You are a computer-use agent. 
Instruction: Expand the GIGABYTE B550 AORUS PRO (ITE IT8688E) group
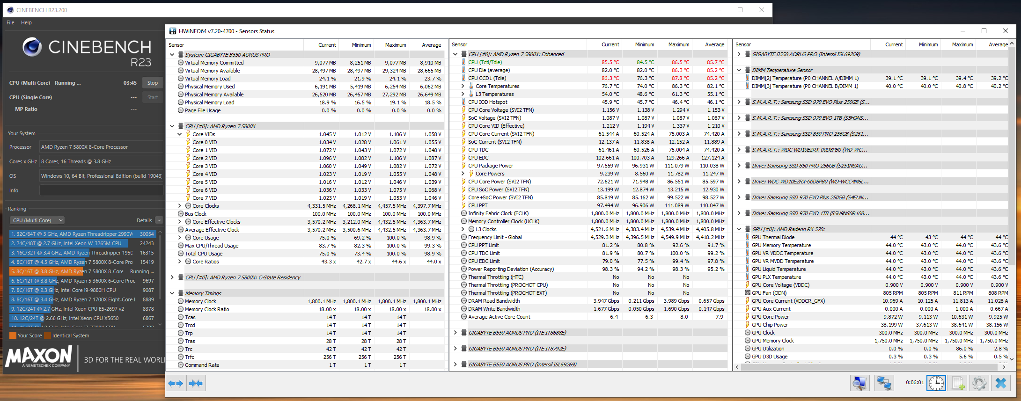point(455,333)
